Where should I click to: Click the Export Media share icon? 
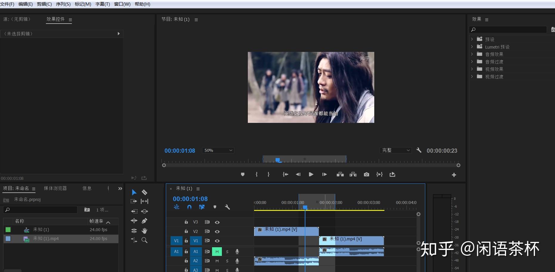392,174
